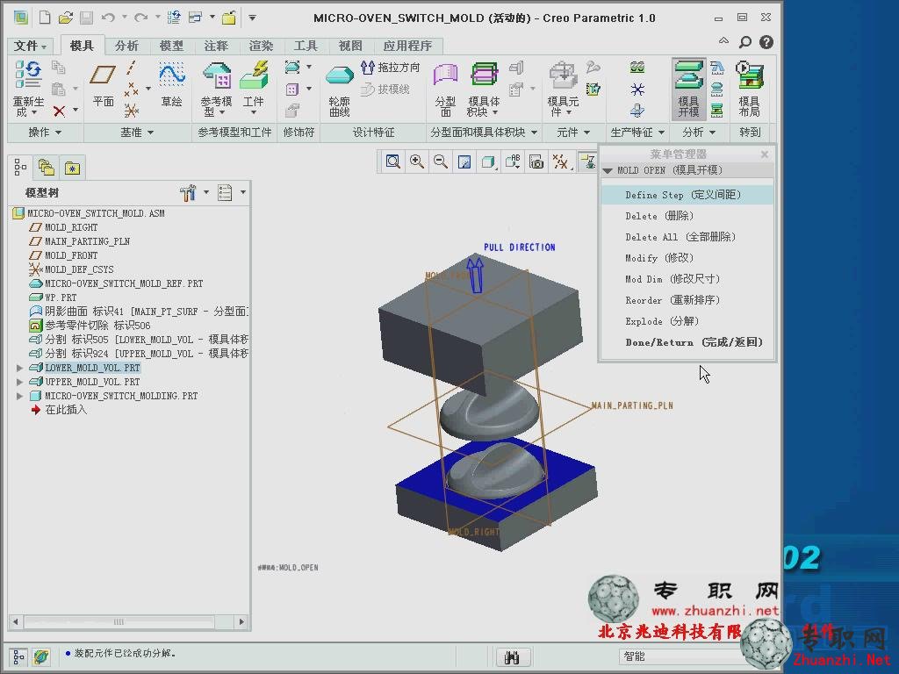Choose Delete All (全部删除) in Menu Manager
The width and height of the screenshot is (899, 674).
coord(687,237)
